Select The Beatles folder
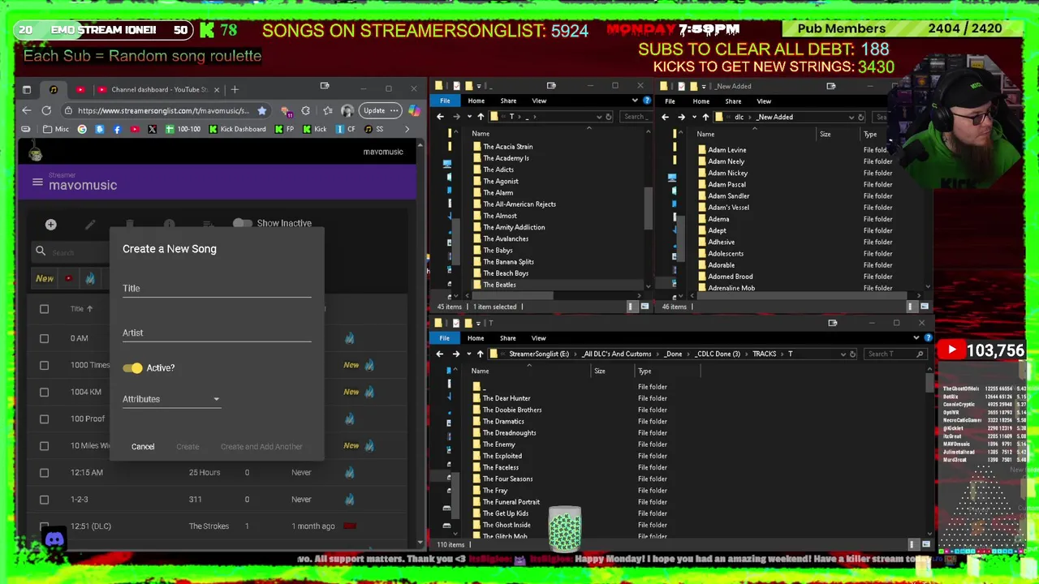Viewport: 1039px width, 584px height. coord(499,285)
